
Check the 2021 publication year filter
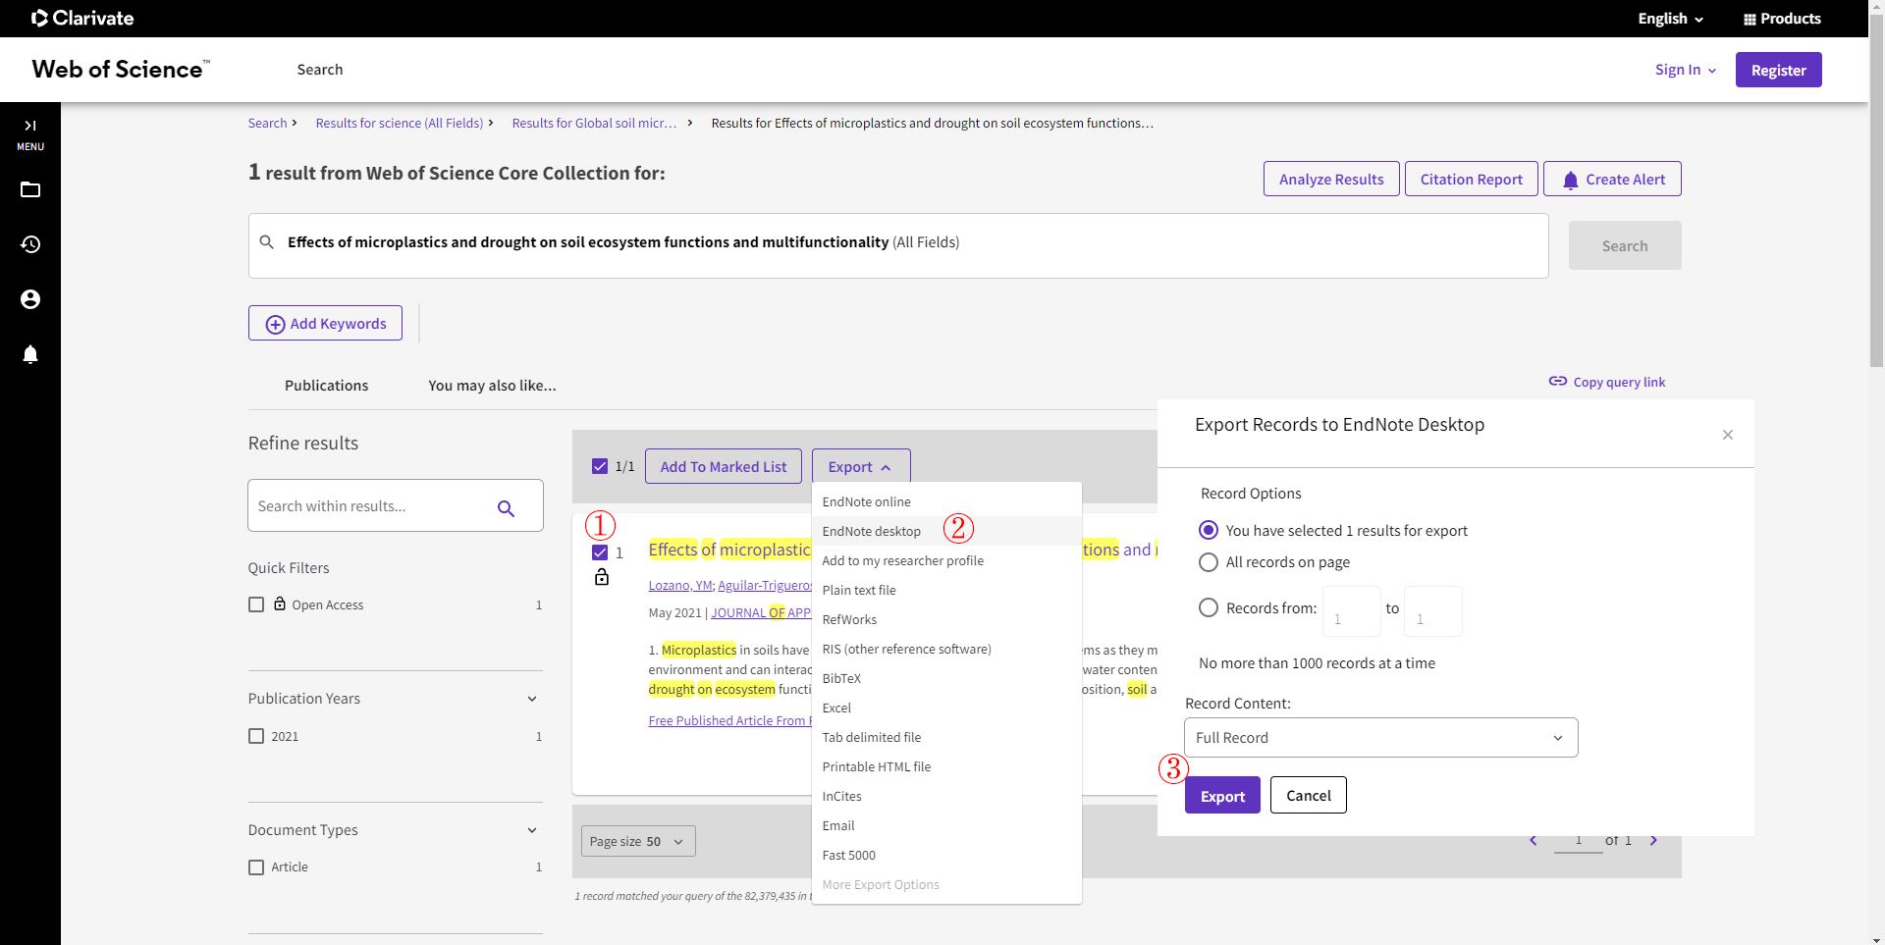pos(256,736)
